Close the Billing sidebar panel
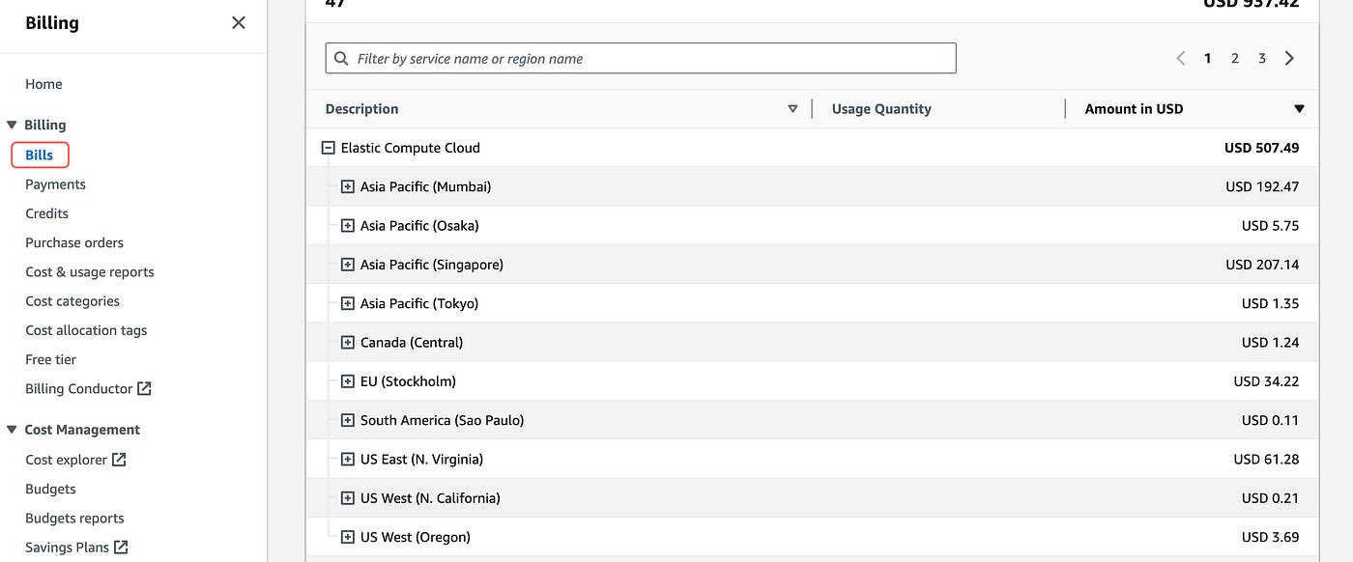 [x=239, y=22]
